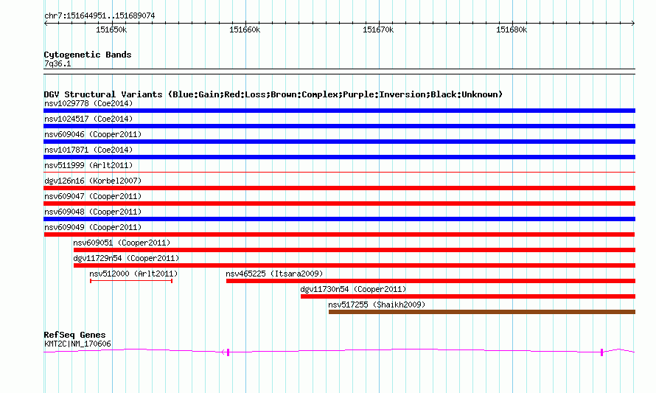This screenshot has width=656, height=393.
Task: Click the red loss bar of nsv609047
Action: [339, 204]
